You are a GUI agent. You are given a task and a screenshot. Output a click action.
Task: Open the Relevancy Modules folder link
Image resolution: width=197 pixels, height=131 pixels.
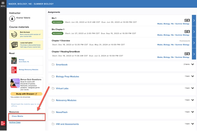pyautogui.click(x=66, y=100)
